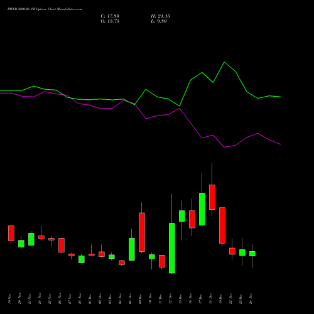Click the close value 'C: 17.80'
Viewport: 314px width, 314px height.
coord(110,16)
